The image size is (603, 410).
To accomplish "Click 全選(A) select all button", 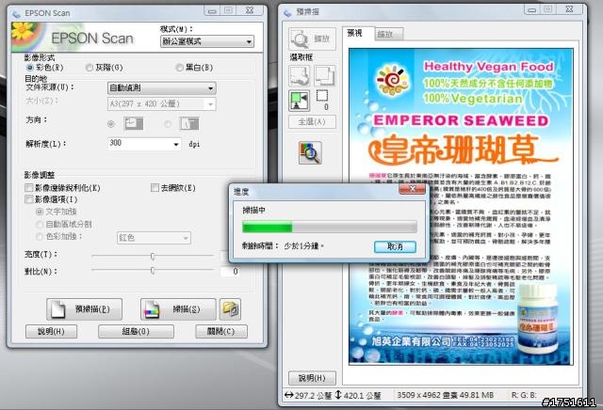I will click(312, 122).
